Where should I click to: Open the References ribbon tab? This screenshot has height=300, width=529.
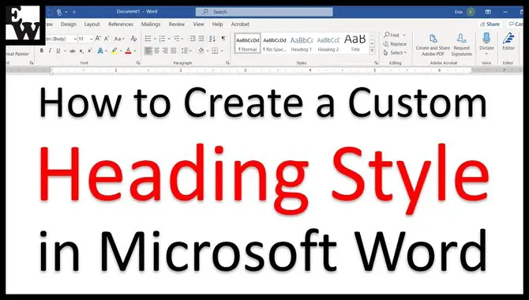click(x=121, y=24)
